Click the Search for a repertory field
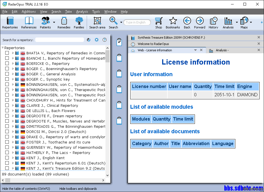The height and width of the screenshot is (192, 264). pos(59,40)
